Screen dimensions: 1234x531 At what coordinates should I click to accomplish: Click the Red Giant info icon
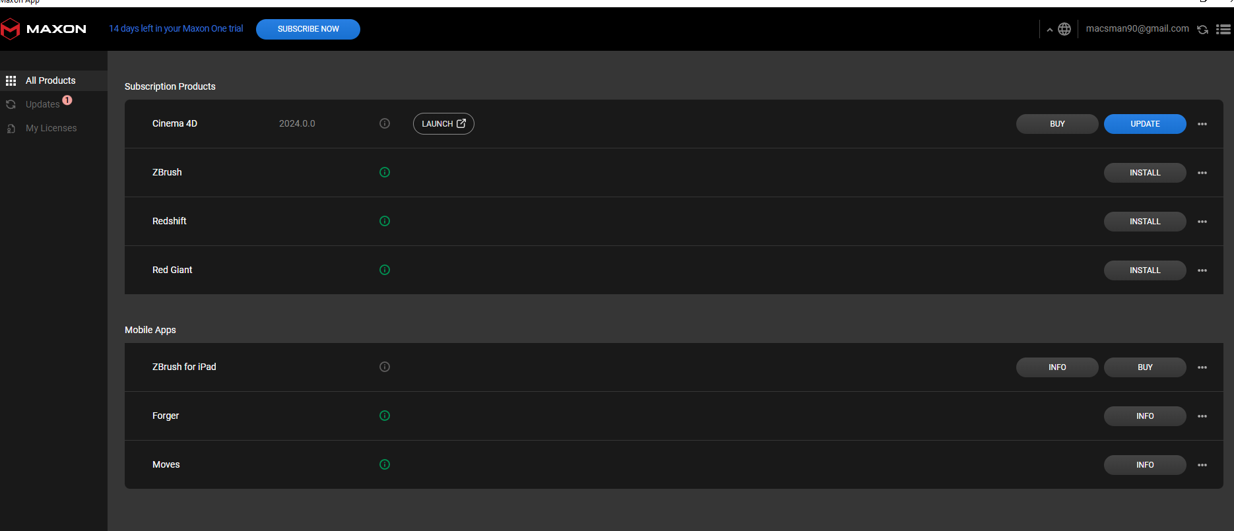tap(385, 270)
